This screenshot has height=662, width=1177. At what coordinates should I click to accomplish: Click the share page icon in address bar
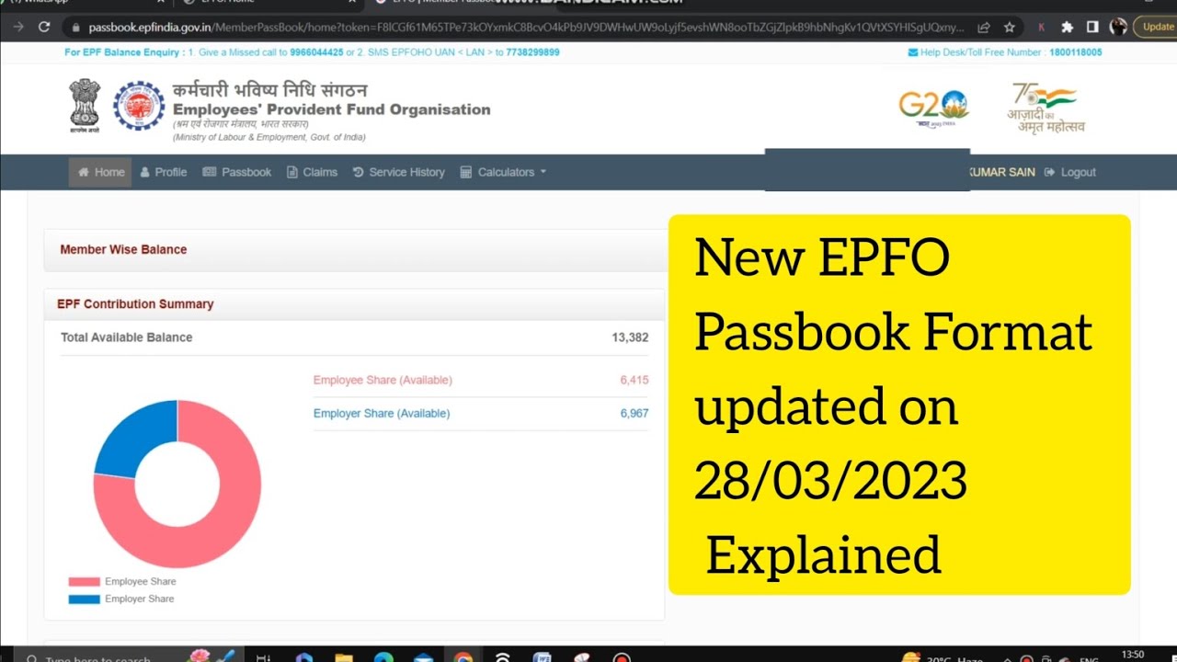click(984, 28)
